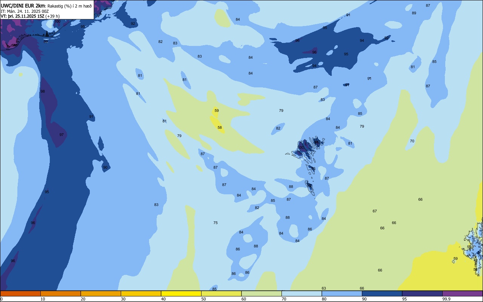Click the 'Rakastig (%) í 2 m hæð' label

pyautogui.click(x=69, y=6)
